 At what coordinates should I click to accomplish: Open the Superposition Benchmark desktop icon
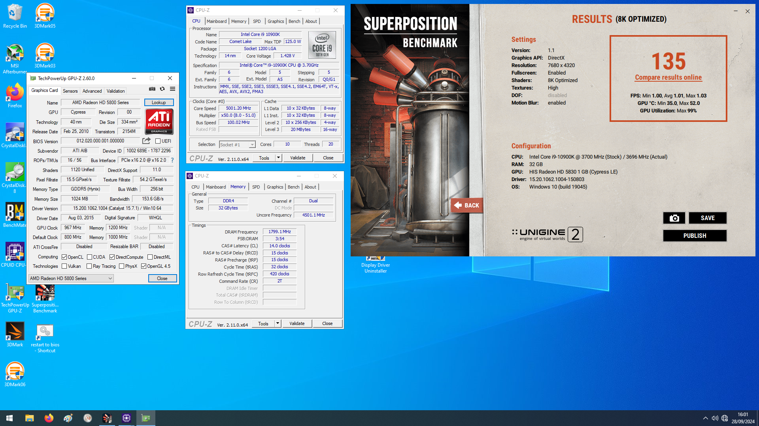coord(45,299)
